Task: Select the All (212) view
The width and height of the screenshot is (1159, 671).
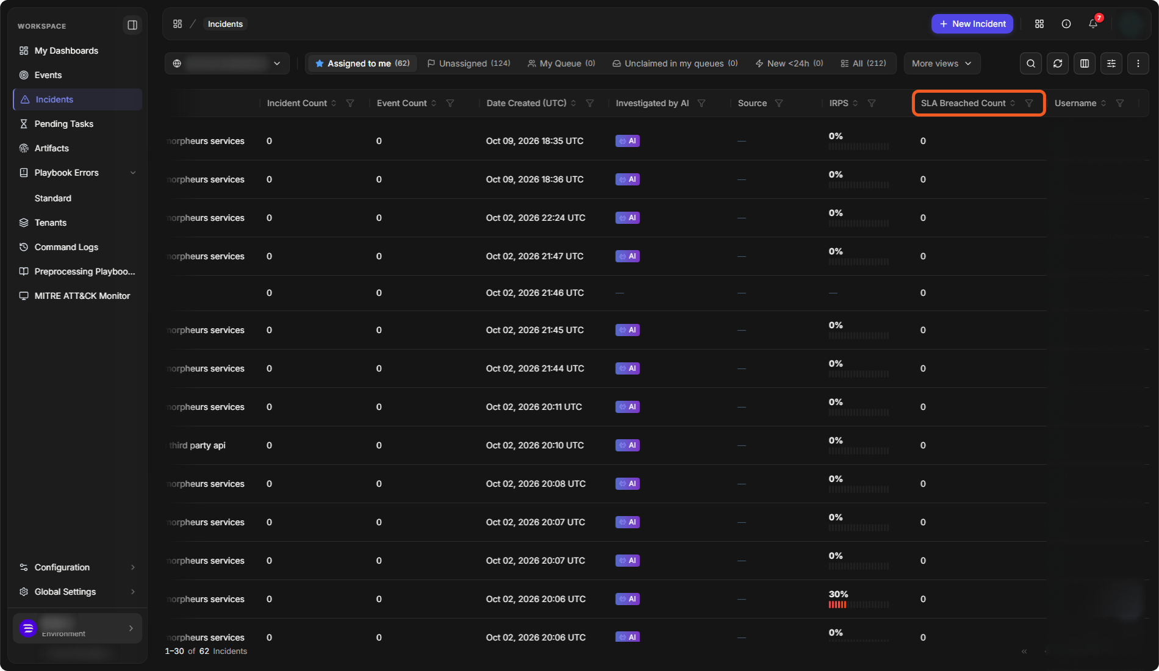Action: [863, 63]
